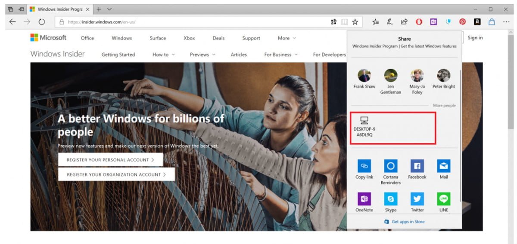This screenshot has width=517, height=244.
Task: Share with Jen Gentleman
Action: (x=391, y=82)
